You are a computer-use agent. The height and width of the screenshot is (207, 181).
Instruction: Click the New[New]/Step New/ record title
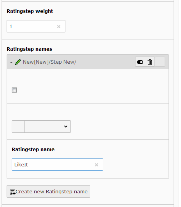pos(49,62)
